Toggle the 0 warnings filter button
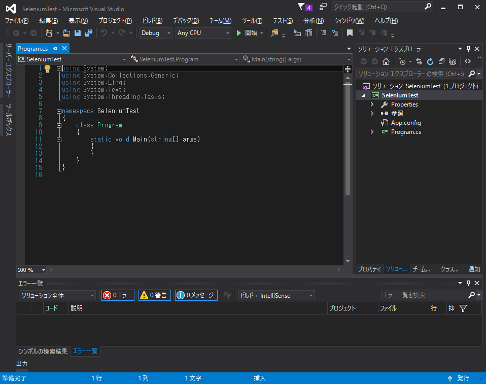The height and width of the screenshot is (384, 486). tap(155, 295)
